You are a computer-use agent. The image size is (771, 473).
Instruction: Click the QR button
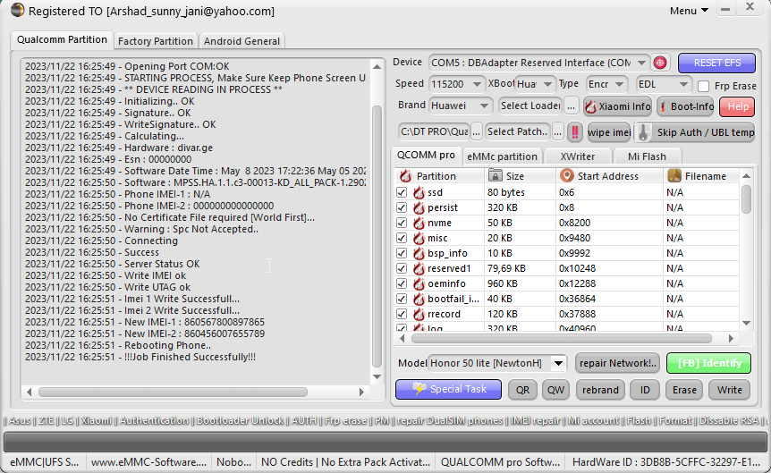click(522, 390)
